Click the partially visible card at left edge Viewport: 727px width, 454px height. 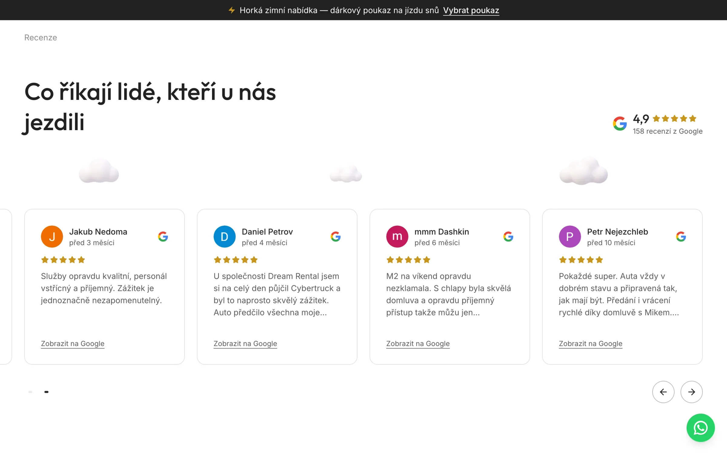tap(5, 287)
